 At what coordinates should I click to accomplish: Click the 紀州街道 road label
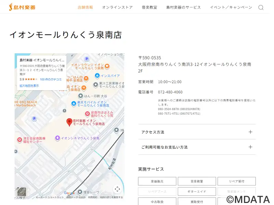[x=112, y=164]
